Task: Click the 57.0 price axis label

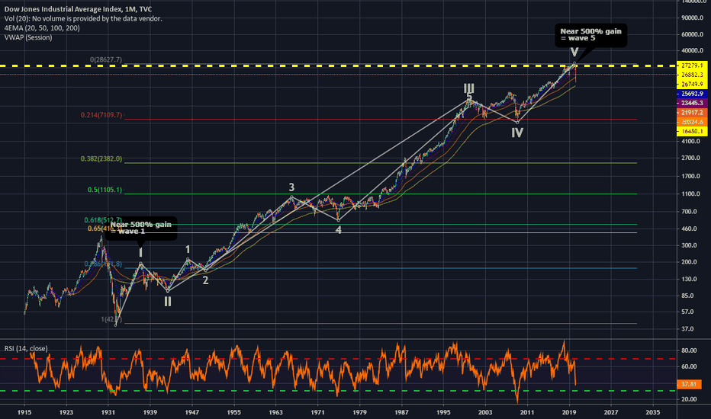Action: point(687,312)
